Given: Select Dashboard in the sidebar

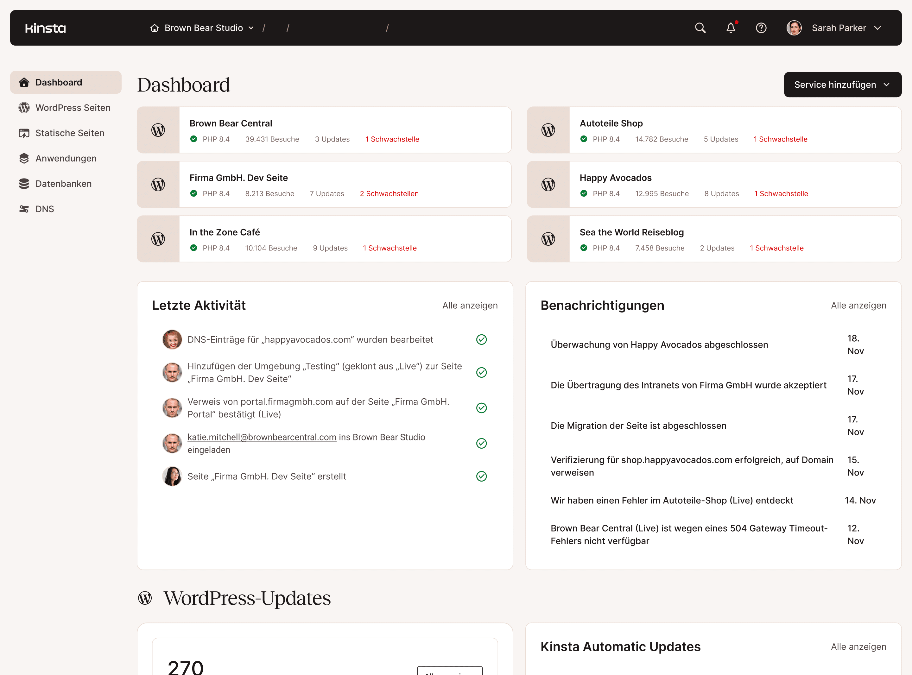Looking at the screenshot, I should click(59, 82).
